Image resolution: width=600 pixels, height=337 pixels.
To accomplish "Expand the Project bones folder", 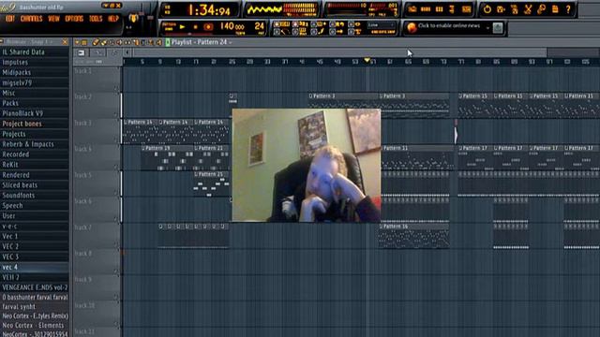I will (x=35, y=124).
